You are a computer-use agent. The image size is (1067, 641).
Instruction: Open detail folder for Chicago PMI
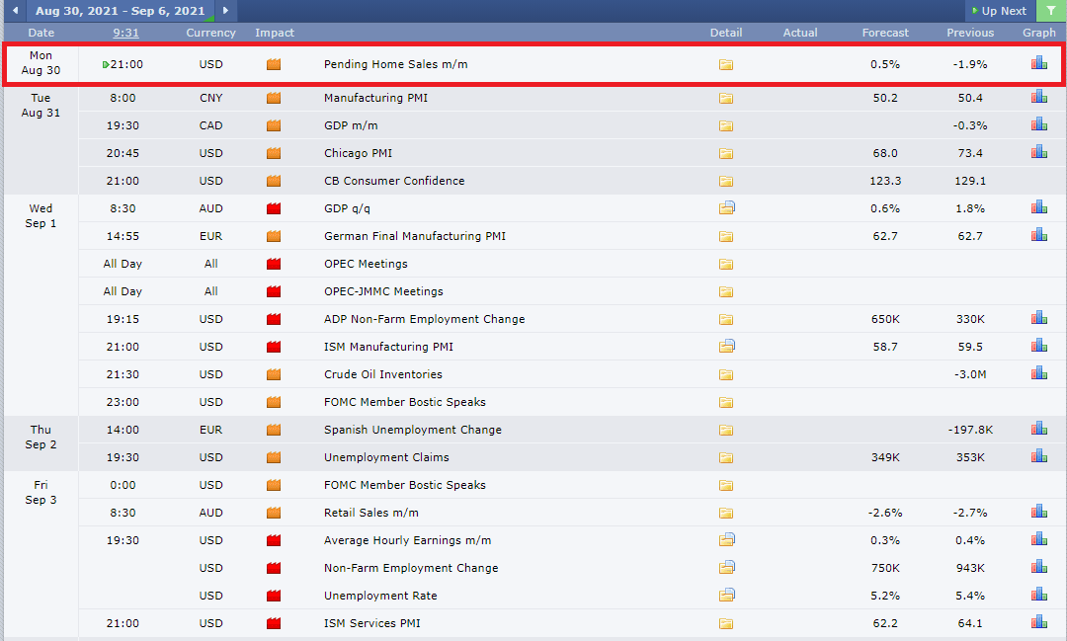click(x=726, y=154)
